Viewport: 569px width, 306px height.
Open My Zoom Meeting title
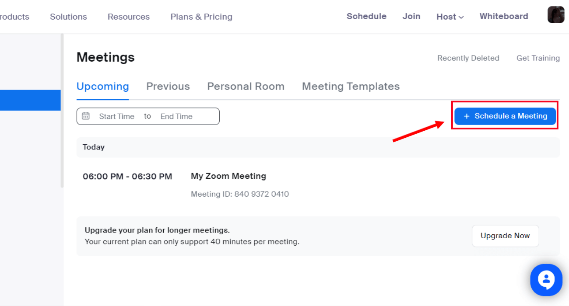[228, 176]
